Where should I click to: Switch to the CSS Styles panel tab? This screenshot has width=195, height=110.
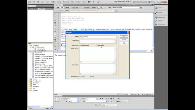click(x=31, y=6)
